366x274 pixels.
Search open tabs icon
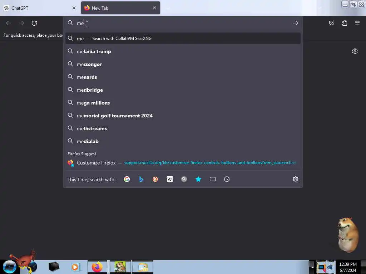pos(213,179)
